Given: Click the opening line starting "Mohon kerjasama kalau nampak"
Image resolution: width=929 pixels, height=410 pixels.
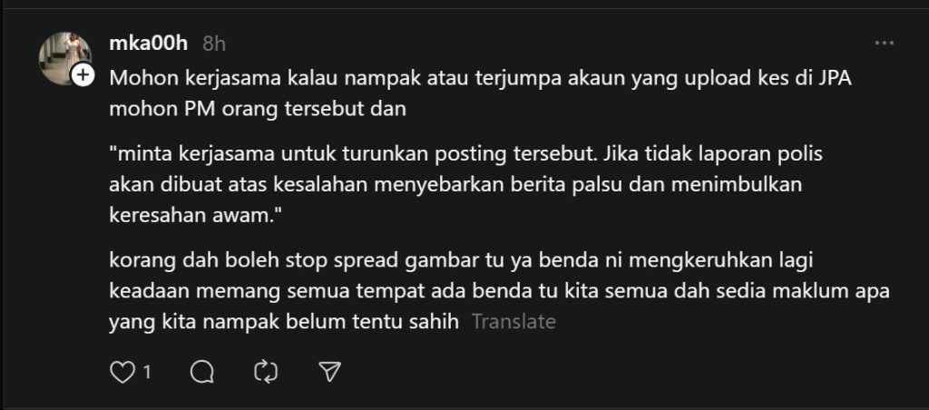Looking at the screenshot, I should [x=481, y=79].
